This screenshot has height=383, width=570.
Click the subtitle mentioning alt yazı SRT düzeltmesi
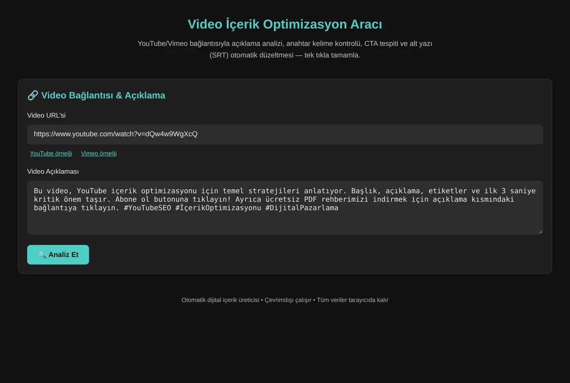point(285,49)
